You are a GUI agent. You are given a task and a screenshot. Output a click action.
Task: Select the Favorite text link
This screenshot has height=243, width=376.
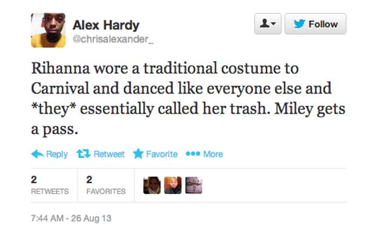[162, 154]
